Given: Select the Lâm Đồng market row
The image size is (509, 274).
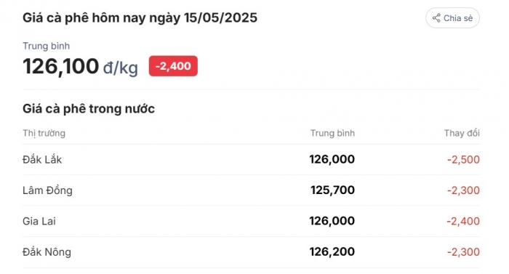Looking at the screenshot, I should (x=251, y=190).
